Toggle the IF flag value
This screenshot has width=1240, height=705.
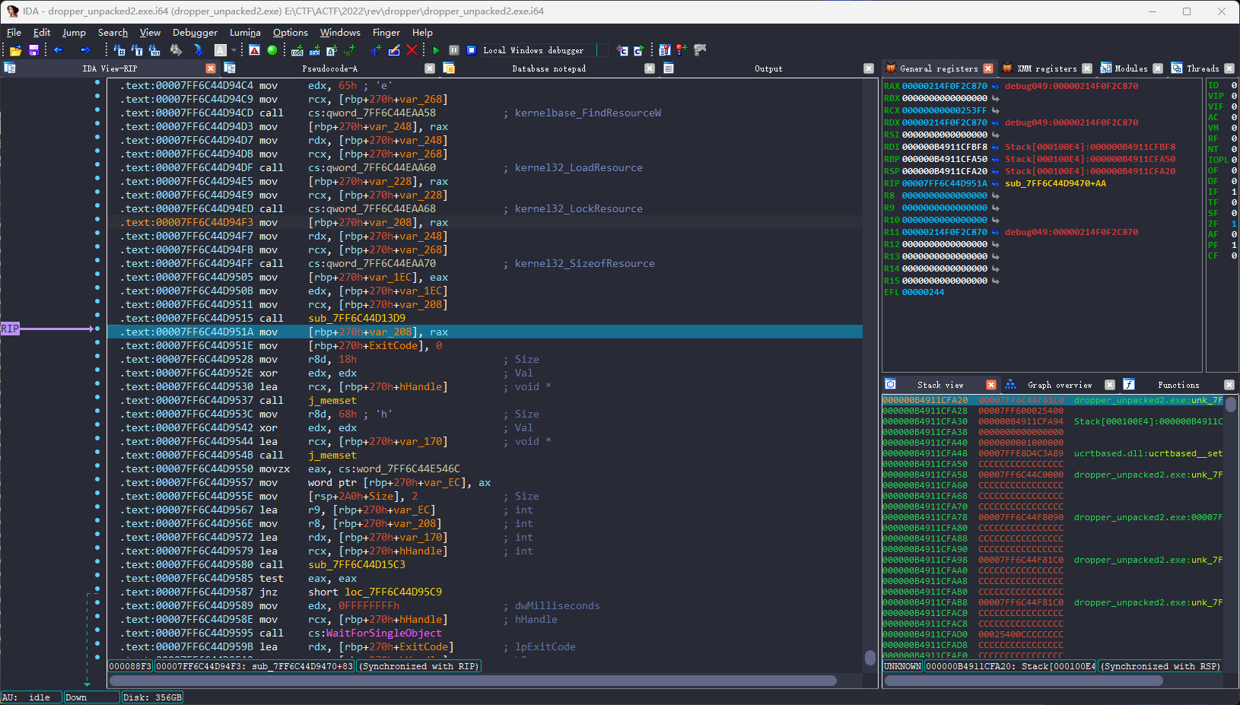click(1233, 192)
